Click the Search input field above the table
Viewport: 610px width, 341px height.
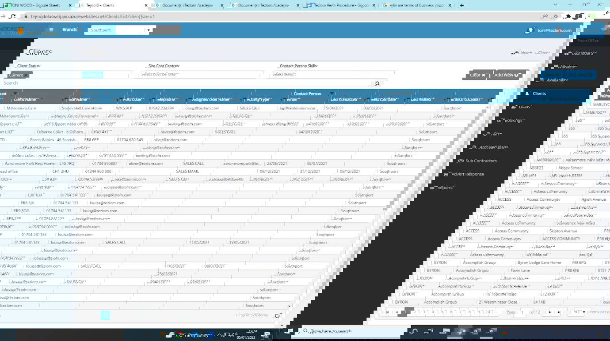click(x=186, y=83)
